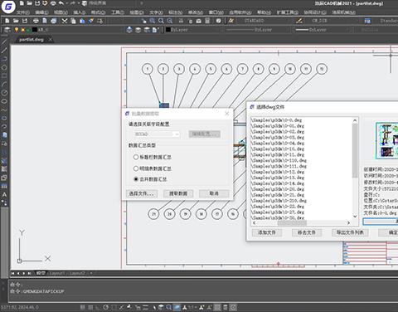Toggle Ortho mode in status bar
Image resolution: width=398 pixels, height=312 pixels.
click(98, 307)
